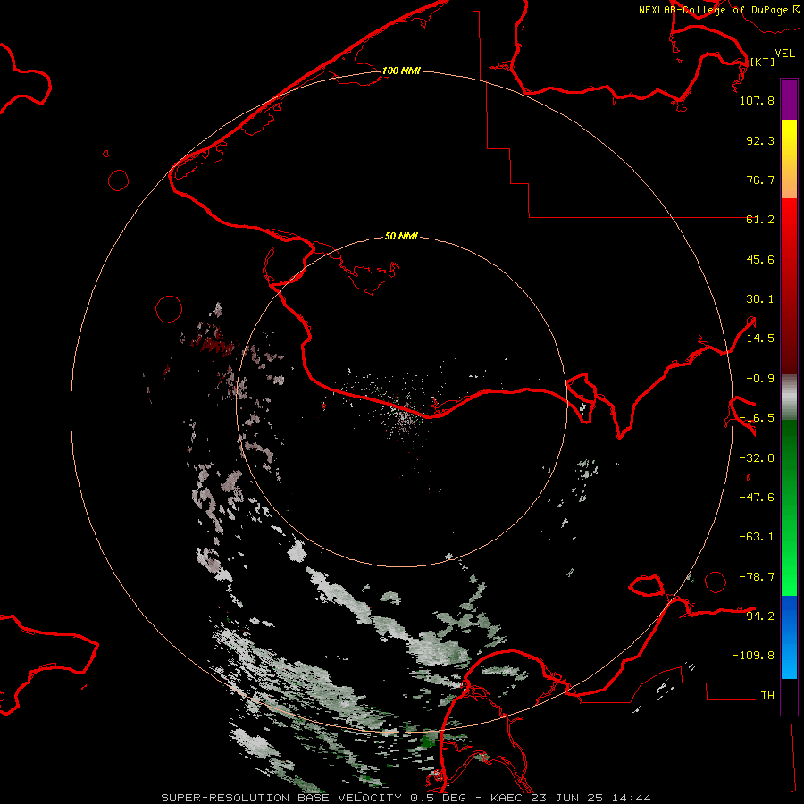Click the -47.6 scale value

click(757, 498)
